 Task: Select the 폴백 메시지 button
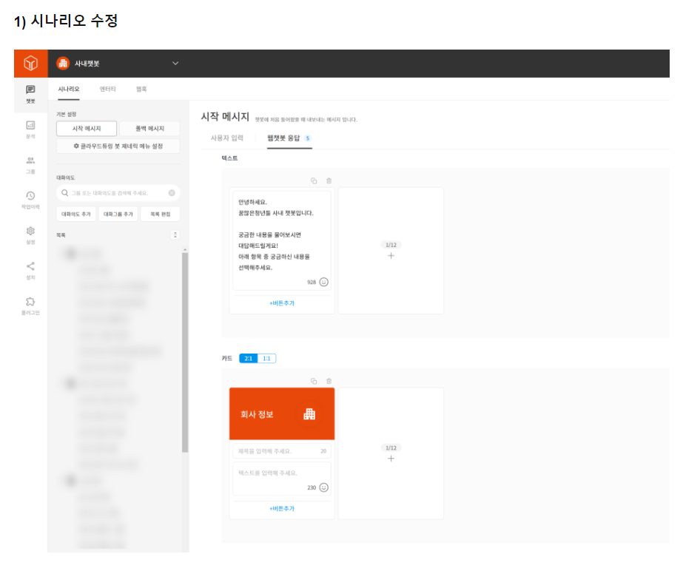[x=149, y=129]
